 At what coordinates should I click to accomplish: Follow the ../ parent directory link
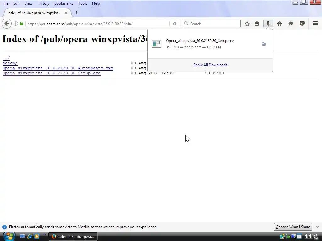6,58
